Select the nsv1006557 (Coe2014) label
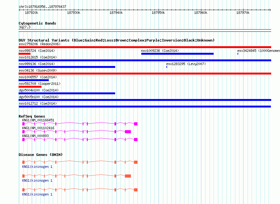Screen dimensions: 280x204 [38, 77]
